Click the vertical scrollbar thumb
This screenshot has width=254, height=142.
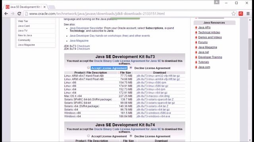tap(250, 54)
